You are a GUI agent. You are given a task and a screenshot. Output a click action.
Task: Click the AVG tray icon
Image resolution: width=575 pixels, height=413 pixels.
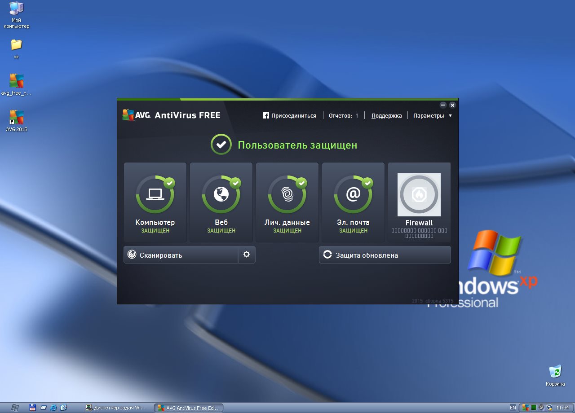click(x=525, y=408)
